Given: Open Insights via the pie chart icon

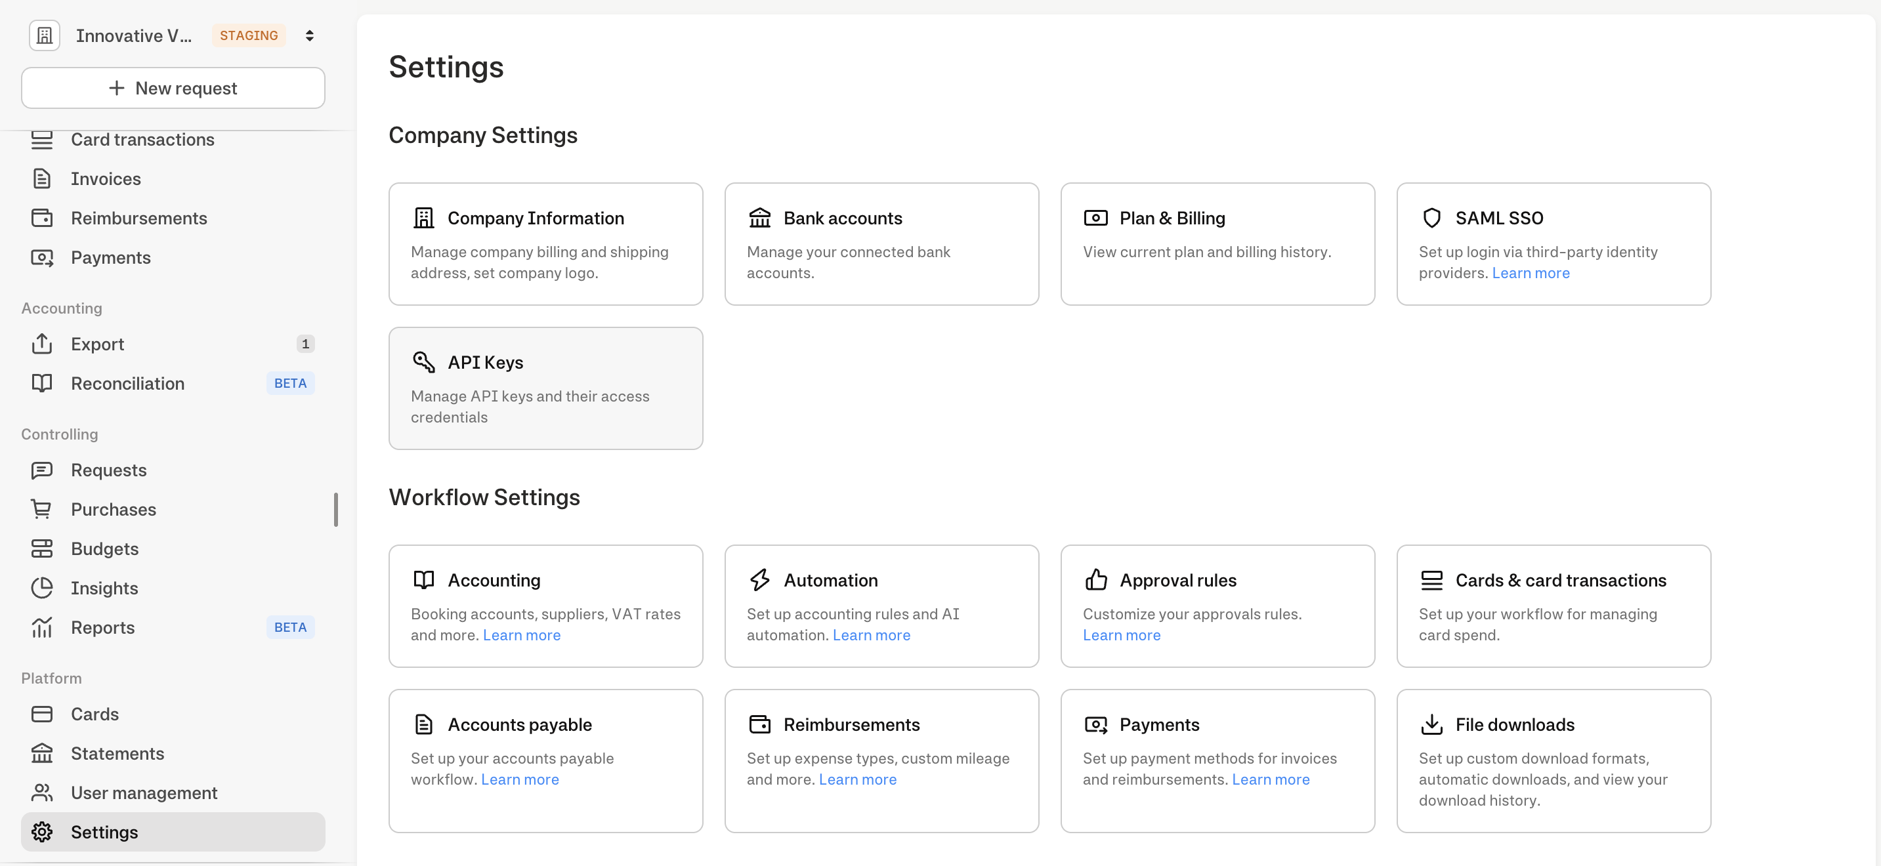Looking at the screenshot, I should pyautogui.click(x=41, y=588).
